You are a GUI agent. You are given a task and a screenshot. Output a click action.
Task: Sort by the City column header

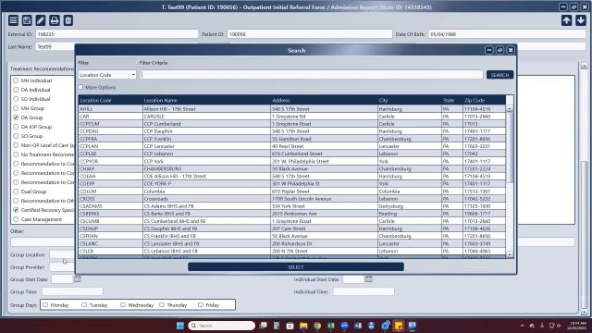(x=410, y=100)
